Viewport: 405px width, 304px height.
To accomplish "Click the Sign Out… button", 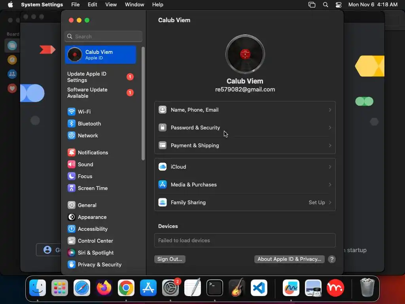I will (x=170, y=259).
